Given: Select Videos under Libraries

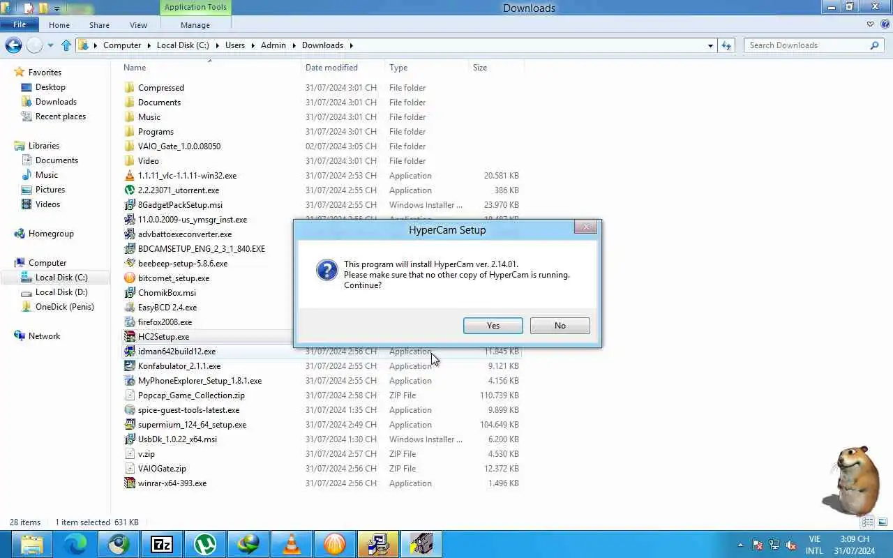Looking at the screenshot, I should pyautogui.click(x=47, y=204).
